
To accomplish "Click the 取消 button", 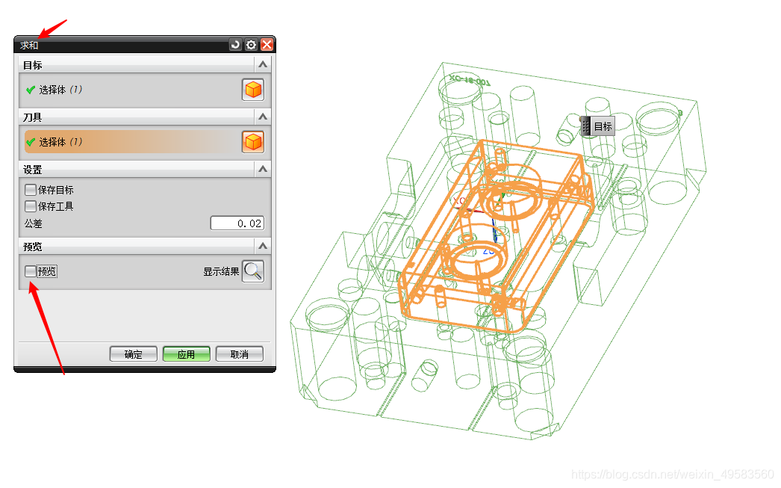I will tap(240, 354).
